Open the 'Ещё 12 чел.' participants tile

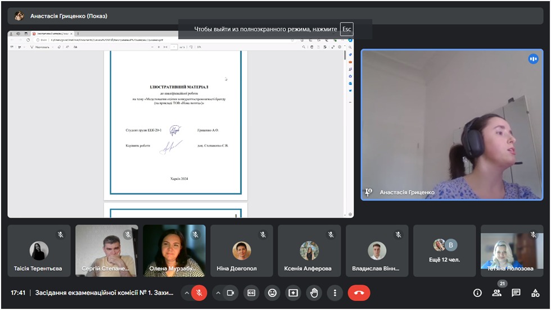pyautogui.click(x=444, y=250)
